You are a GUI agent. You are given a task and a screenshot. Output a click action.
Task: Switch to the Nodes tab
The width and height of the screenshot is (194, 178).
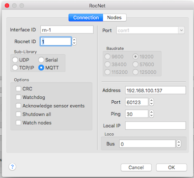coord(114,18)
